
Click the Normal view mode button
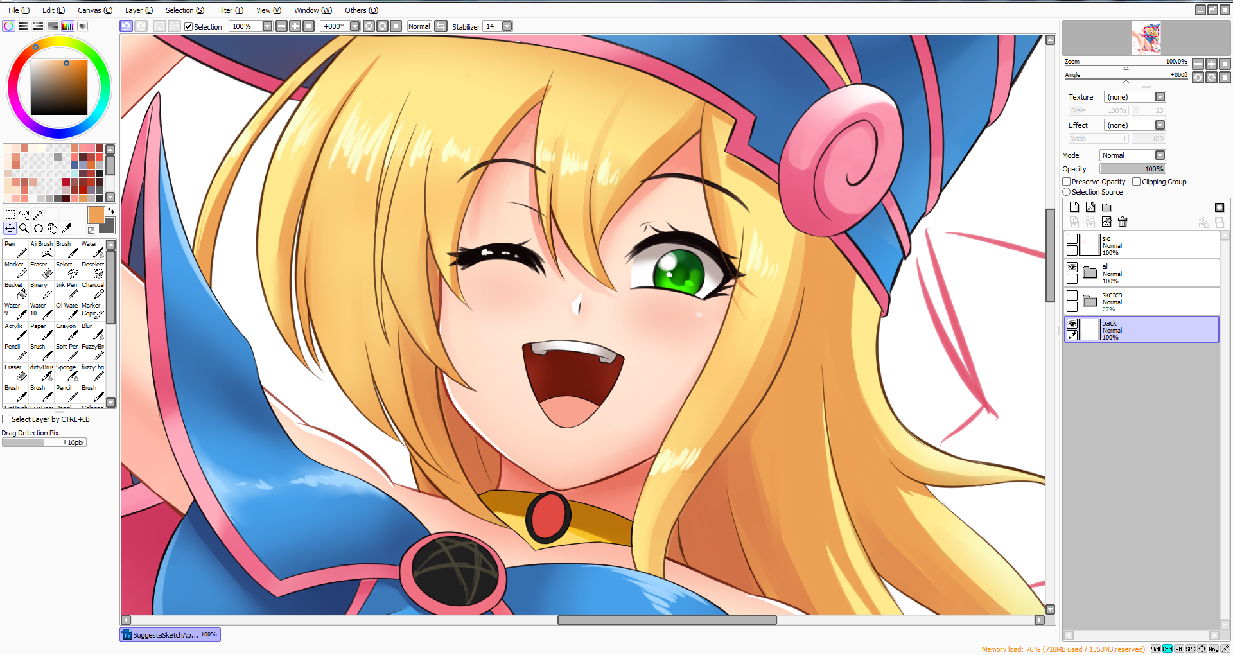(x=419, y=26)
